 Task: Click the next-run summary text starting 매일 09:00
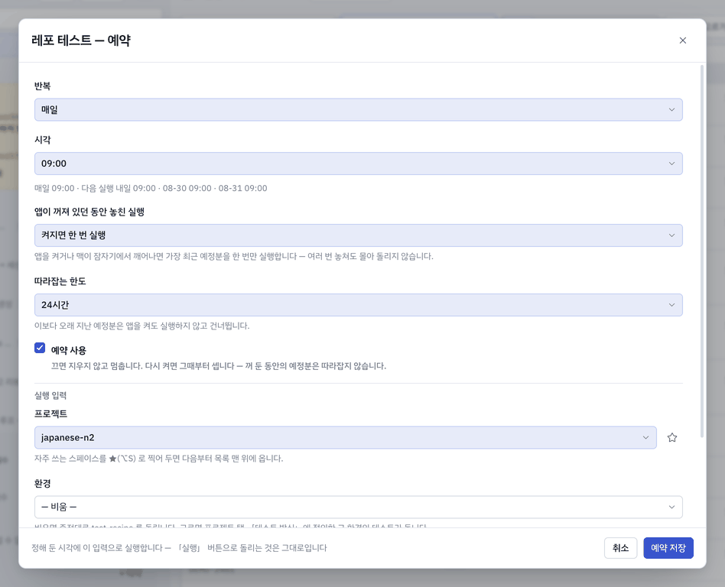point(151,188)
